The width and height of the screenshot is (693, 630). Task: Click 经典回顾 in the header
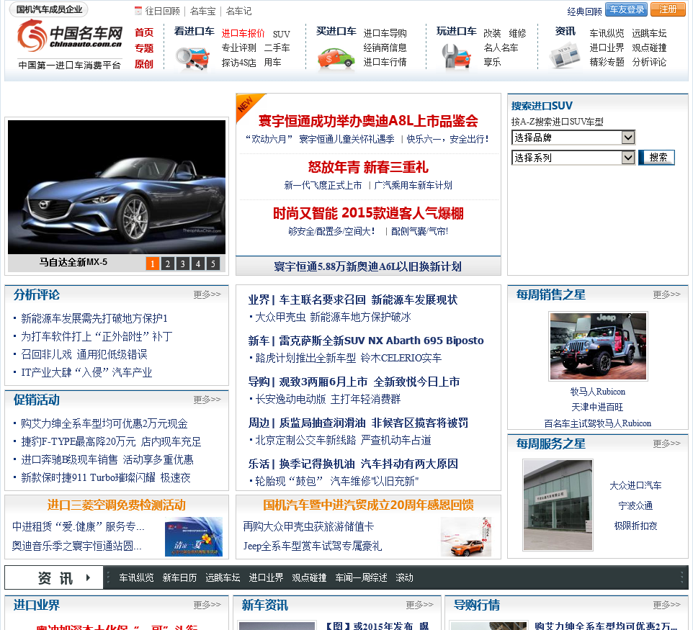(584, 12)
